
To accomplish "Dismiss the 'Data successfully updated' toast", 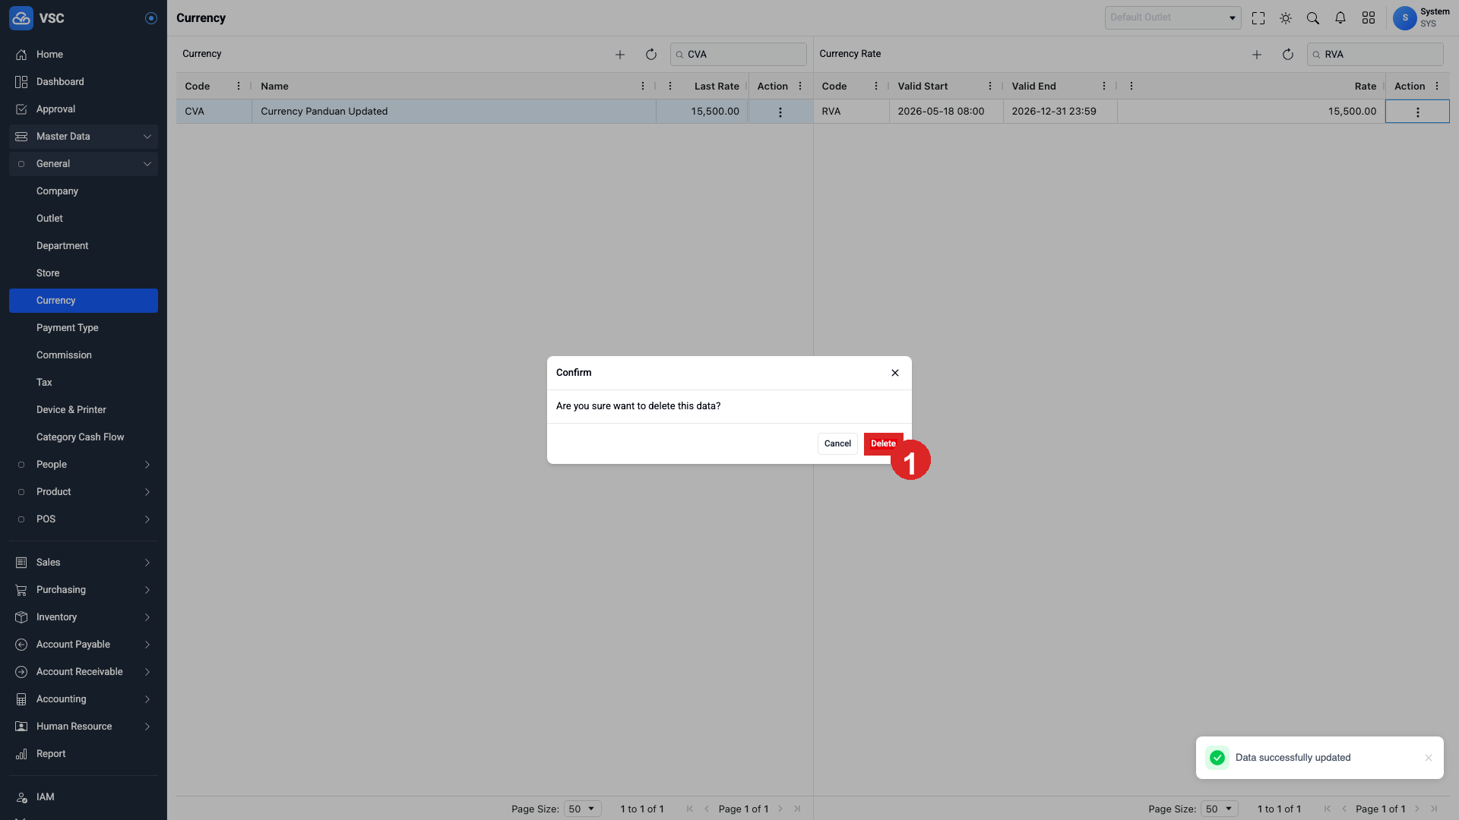I will click(x=1429, y=758).
